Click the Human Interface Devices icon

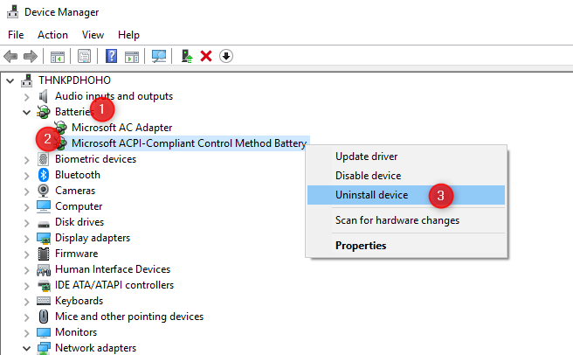[x=44, y=269]
